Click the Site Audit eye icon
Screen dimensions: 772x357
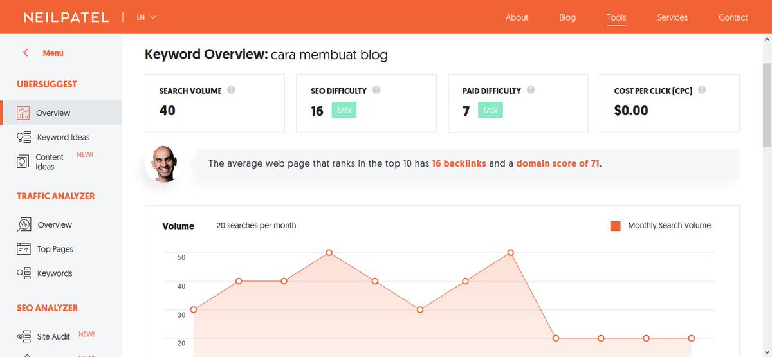(24, 336)
